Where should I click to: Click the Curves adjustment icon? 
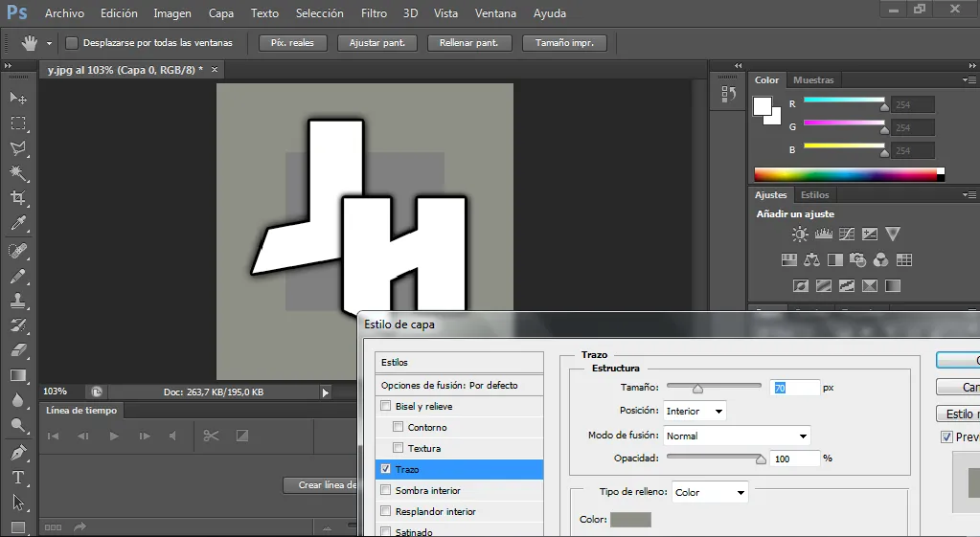(846, 235)
